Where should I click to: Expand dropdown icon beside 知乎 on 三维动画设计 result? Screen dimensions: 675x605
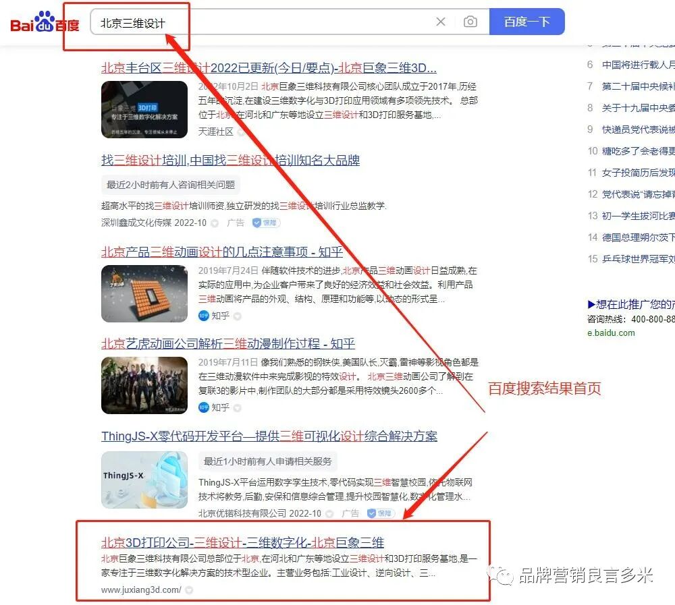[x=237, y=316]
